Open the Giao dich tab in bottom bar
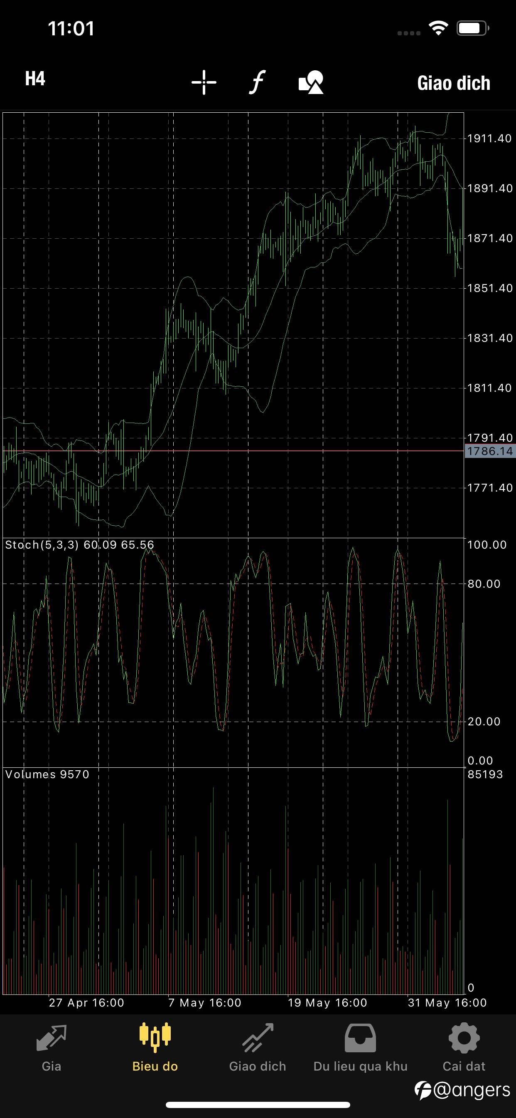This screenshot has width=516, height=1118. point(258,1048)
